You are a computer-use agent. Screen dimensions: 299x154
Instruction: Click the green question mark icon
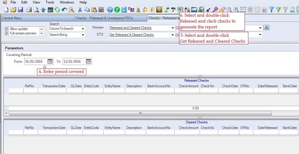pyautogui.click(x=117, y=9)
